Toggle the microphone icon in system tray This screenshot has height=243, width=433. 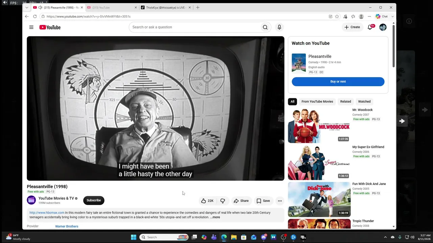[400, 237]
